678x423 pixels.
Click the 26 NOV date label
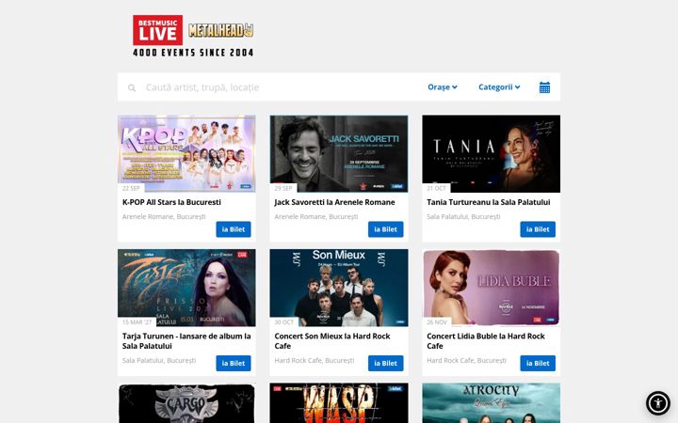click(437, 322)
